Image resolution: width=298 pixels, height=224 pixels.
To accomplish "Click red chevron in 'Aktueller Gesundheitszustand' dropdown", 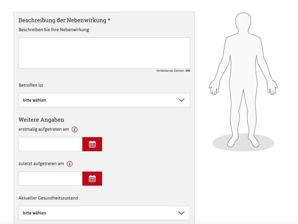I will pos(182,213).
